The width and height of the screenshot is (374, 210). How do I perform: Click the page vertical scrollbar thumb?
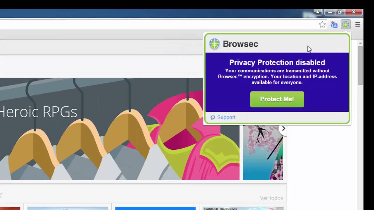[x=361, y=65]
